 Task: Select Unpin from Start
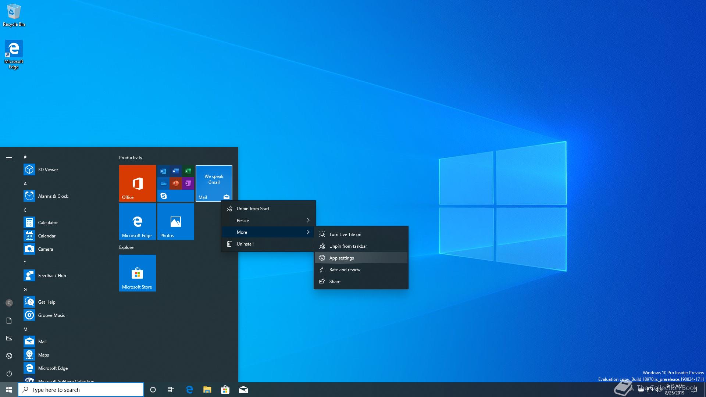point(268,209)
